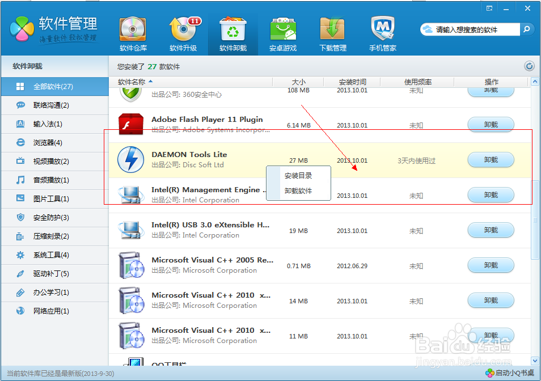Click the Visual C++ 2005 installer icon
This screenshot has width=541, height=381.
[x=131, y=265]
